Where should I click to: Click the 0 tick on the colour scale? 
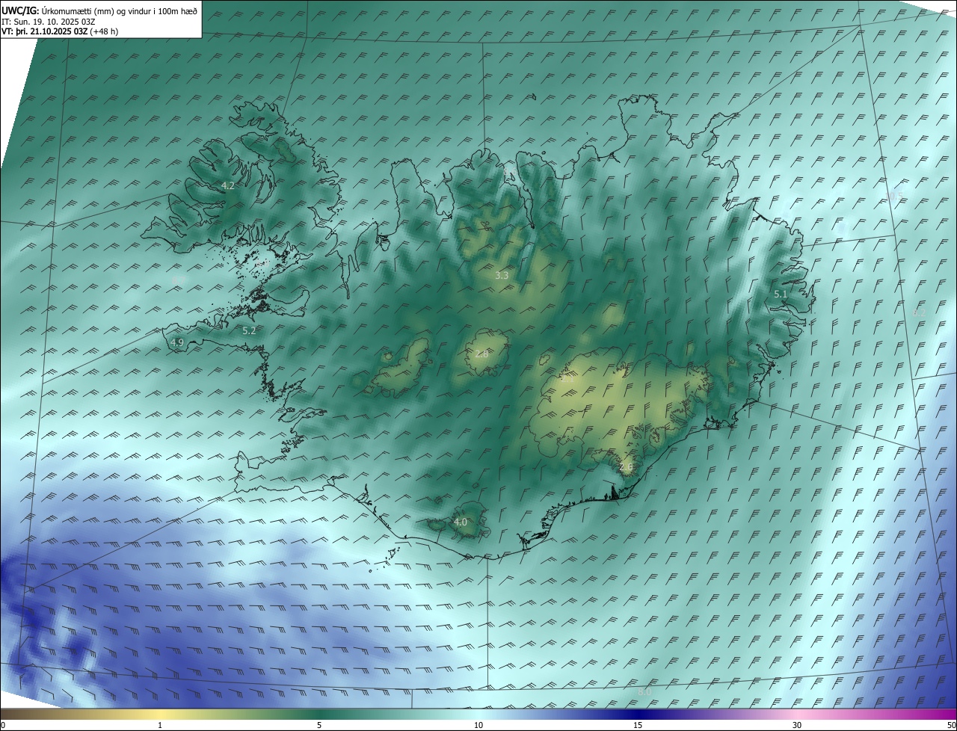(x=3, y=725)
